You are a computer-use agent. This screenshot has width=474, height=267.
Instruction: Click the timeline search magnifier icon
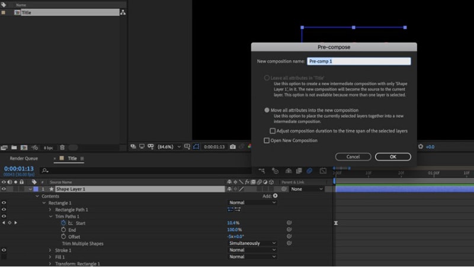(x=45, y=171)
